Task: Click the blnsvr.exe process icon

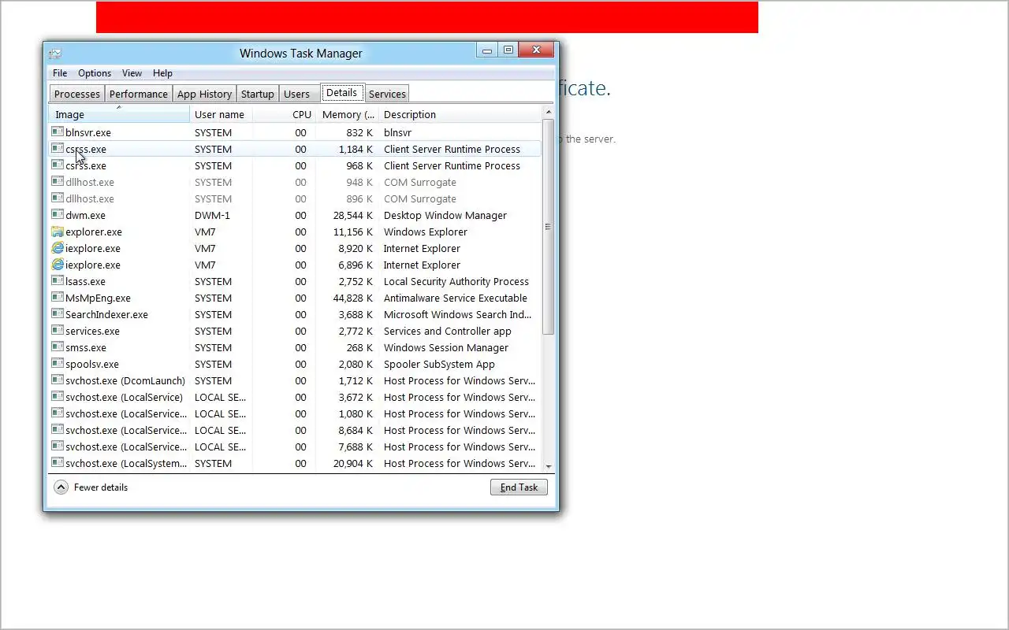Action: coord(58,132)
